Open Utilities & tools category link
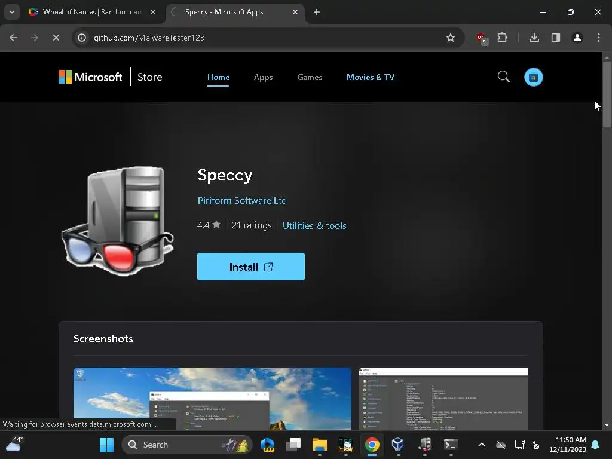The height and width of the screenshot is (459, 612). [x=314, y=225]
